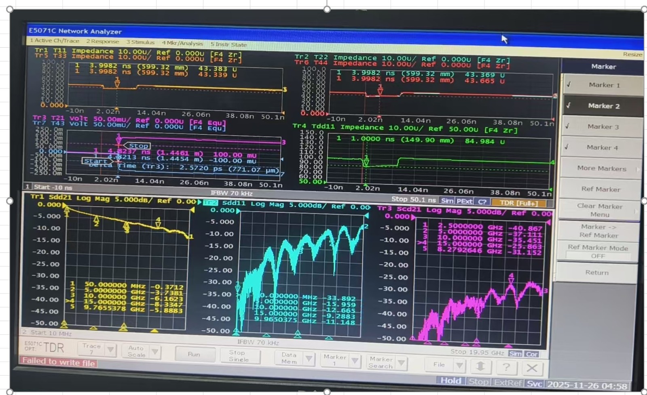Switch Ref Marker Mode from OFF
This screenshot has width=647, height=395.
pos(598,252)
